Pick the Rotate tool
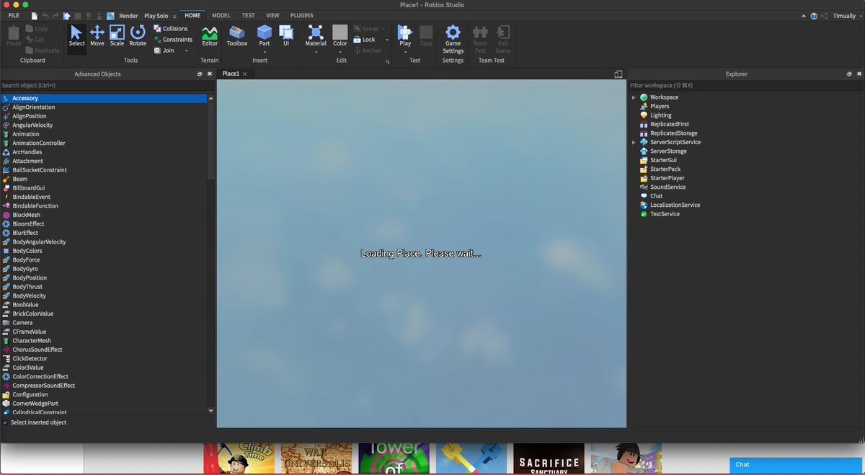Screen dimensions: 865x475 pos(138,36)
